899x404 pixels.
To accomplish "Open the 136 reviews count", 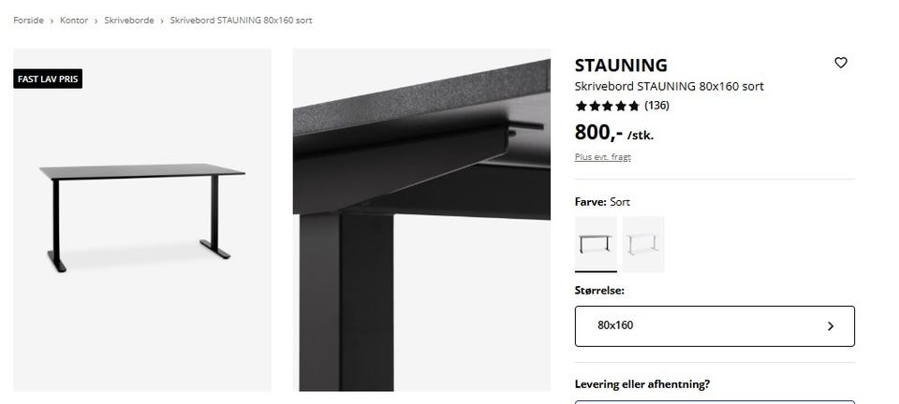I will 657,106.
